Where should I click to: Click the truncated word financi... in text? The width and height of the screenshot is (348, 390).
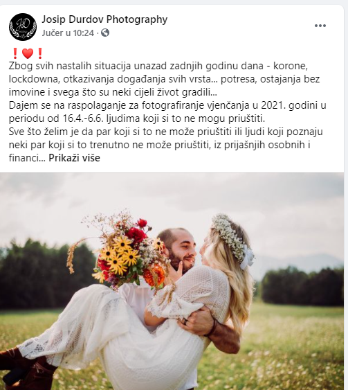[27, 158]
